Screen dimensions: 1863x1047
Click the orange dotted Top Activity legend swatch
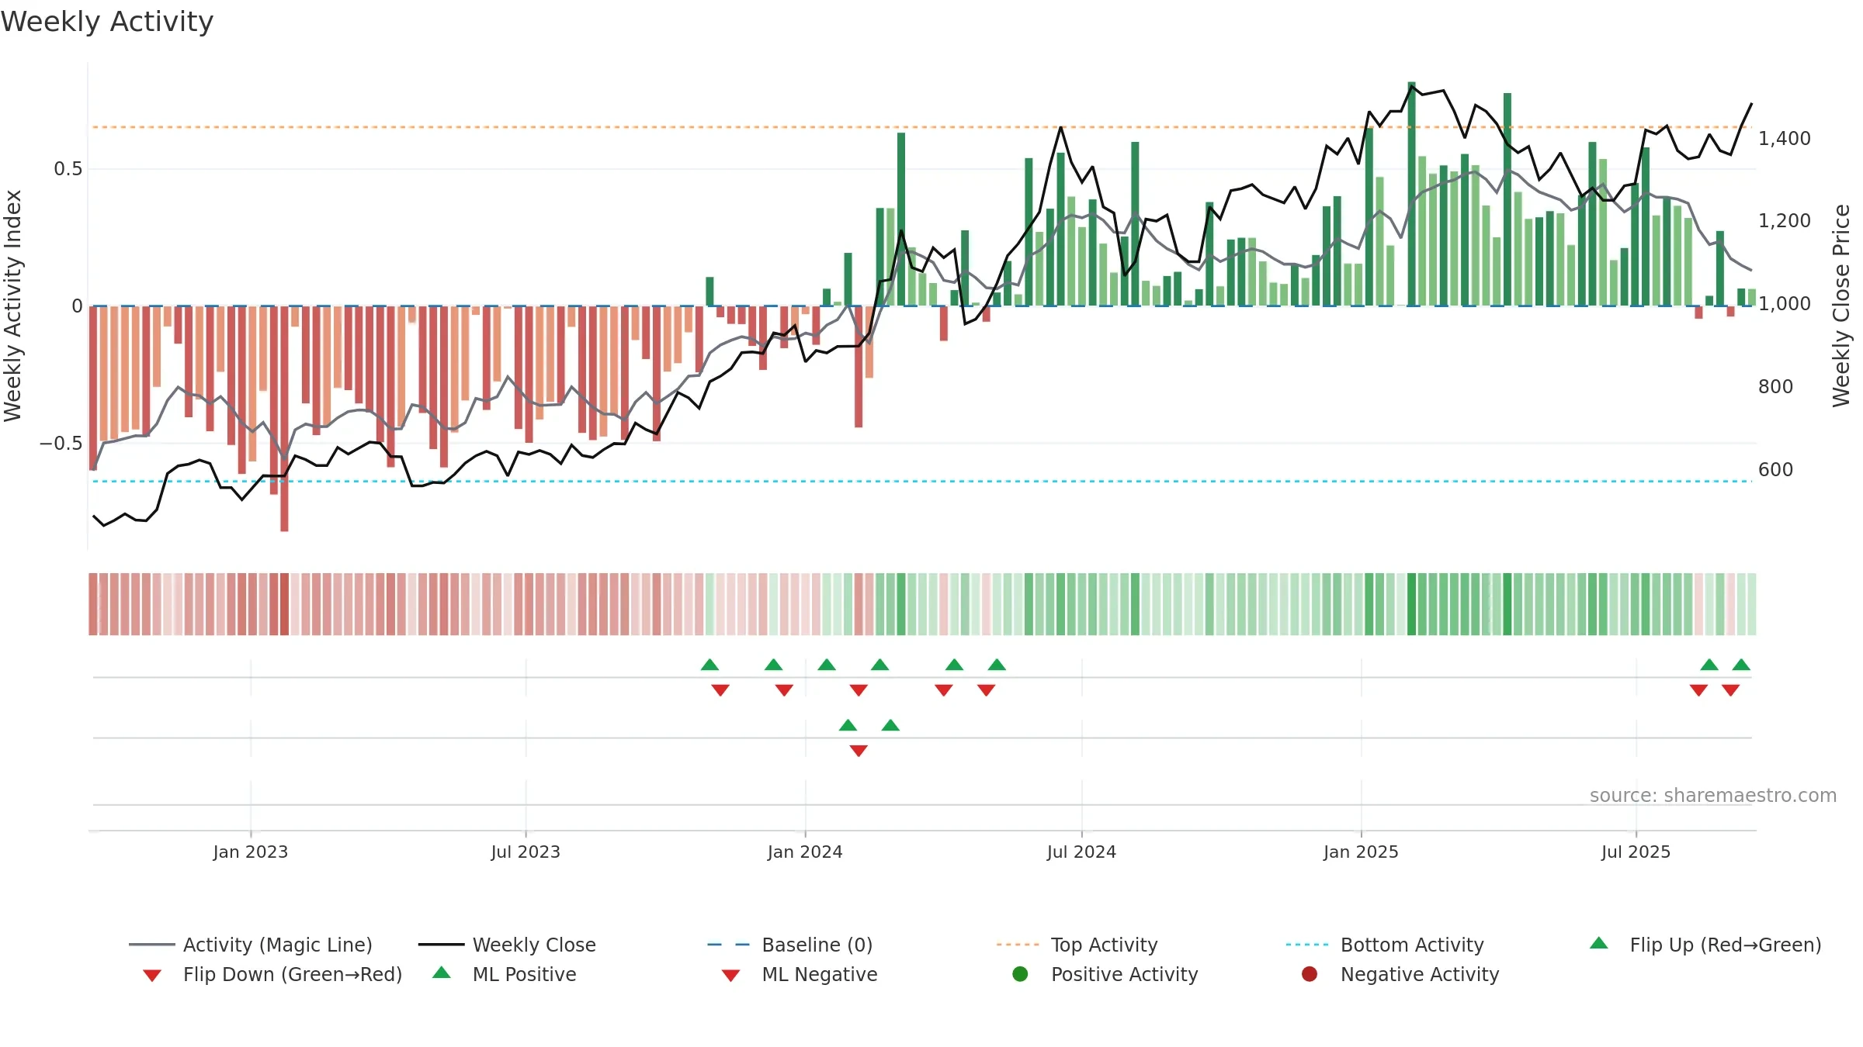(1018, 945)
